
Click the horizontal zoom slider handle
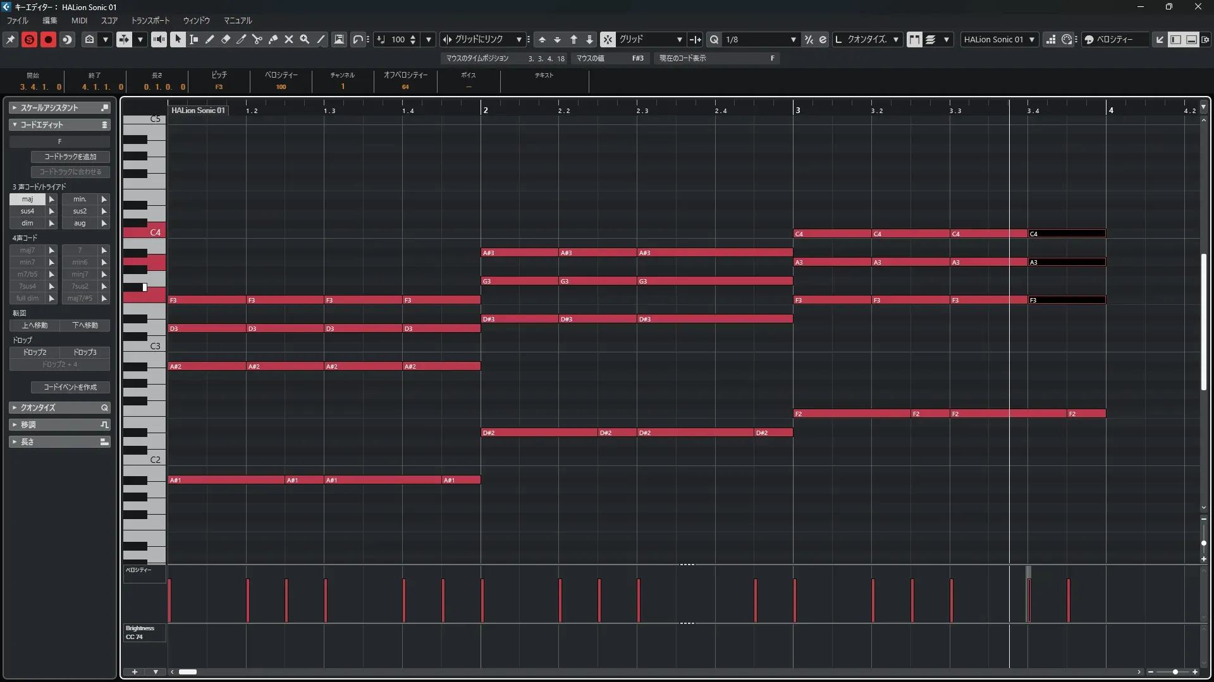click(1175, 672)
